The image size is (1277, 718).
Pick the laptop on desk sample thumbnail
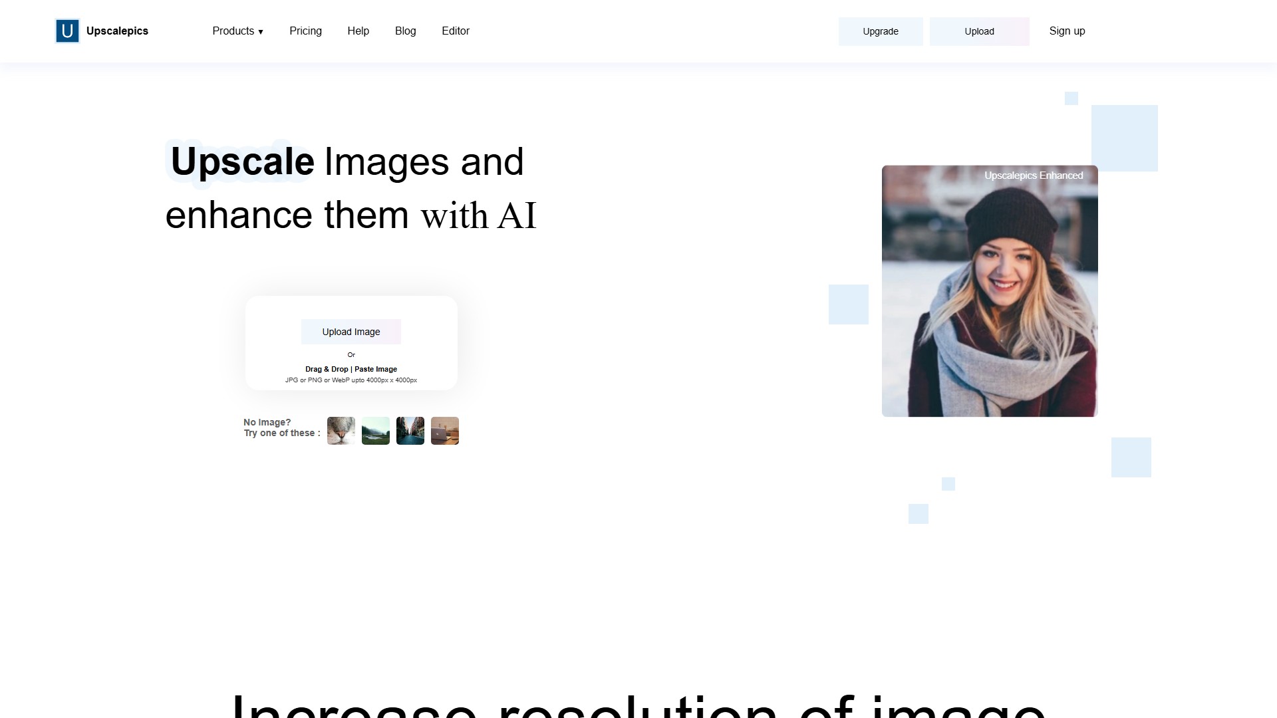coord(445,431)
